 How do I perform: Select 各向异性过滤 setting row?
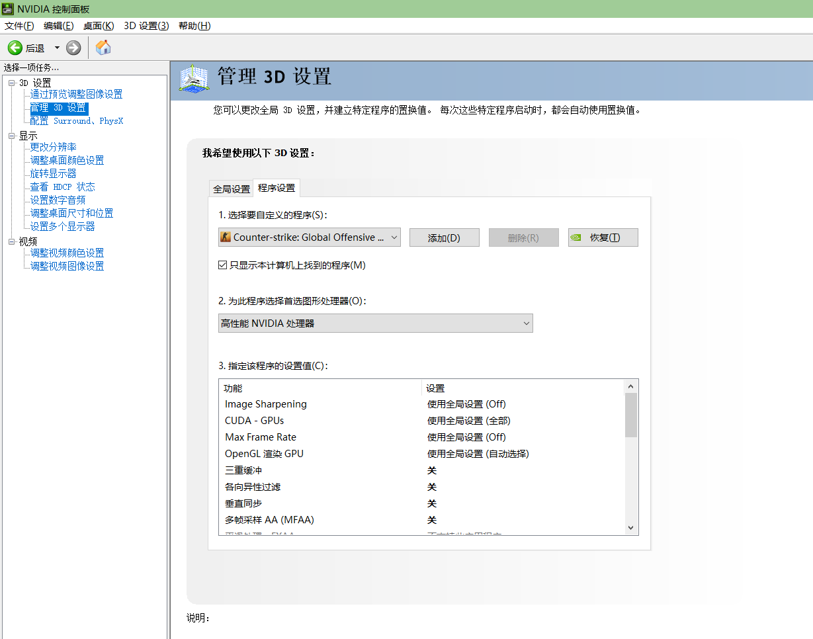[422, 487]
